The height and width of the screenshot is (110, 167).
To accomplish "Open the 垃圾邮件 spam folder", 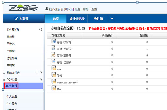I will tap(12, 58).
